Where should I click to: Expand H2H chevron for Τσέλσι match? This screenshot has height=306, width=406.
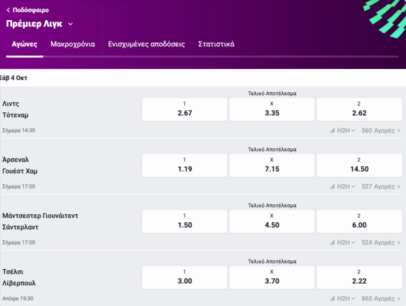click(x=353, y=299)
